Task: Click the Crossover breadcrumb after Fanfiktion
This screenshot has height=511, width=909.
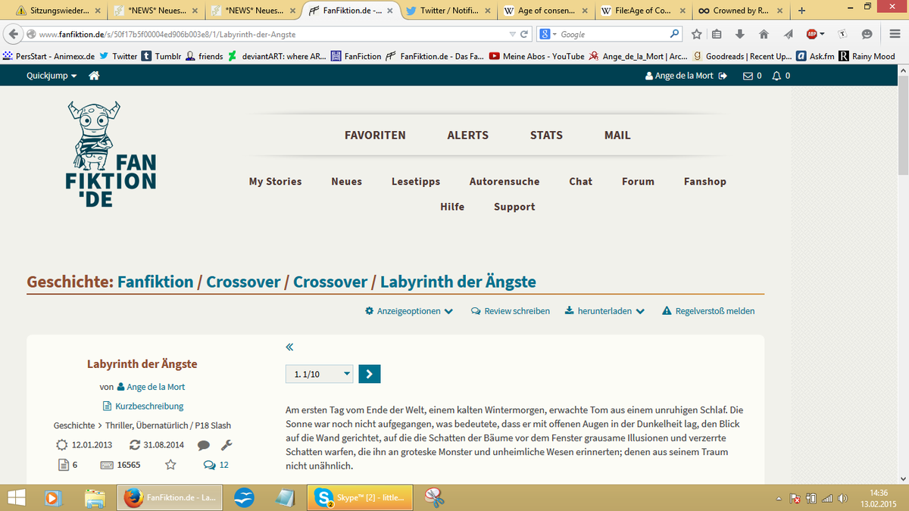Action: point(243,282)
